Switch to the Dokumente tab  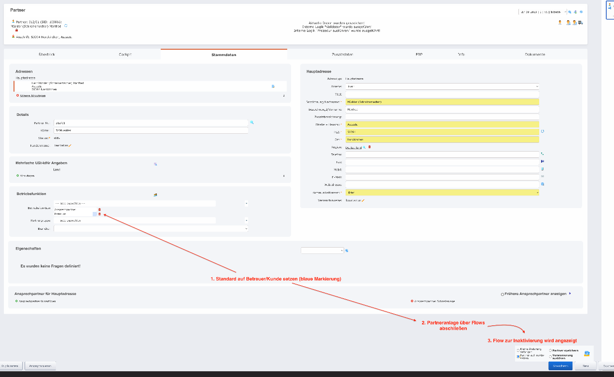[535, 55]
